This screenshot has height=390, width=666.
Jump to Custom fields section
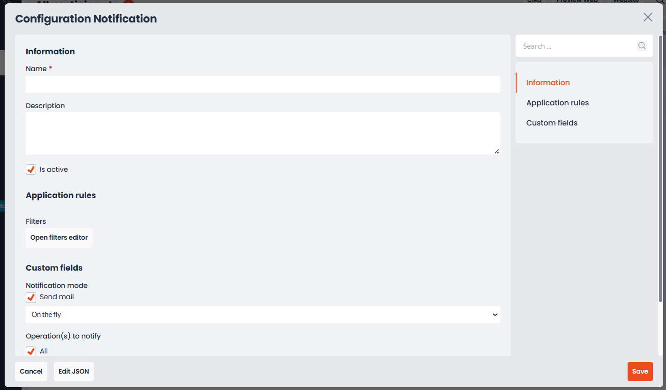click(552, 123)
